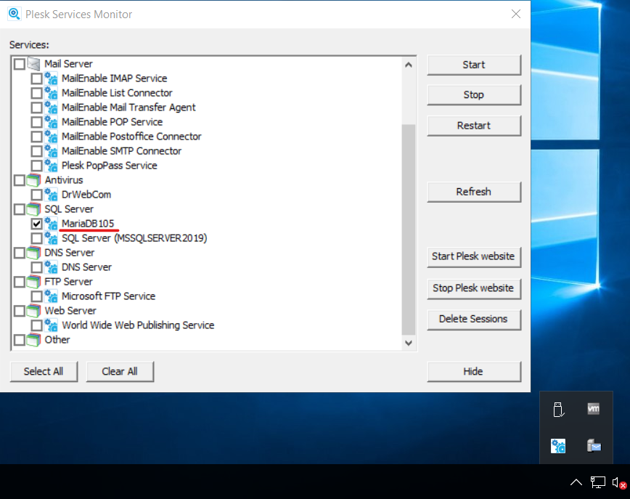The image size is (630, 499).
Task: Open the VMware Tools tray icon
Action: (593, 410)
